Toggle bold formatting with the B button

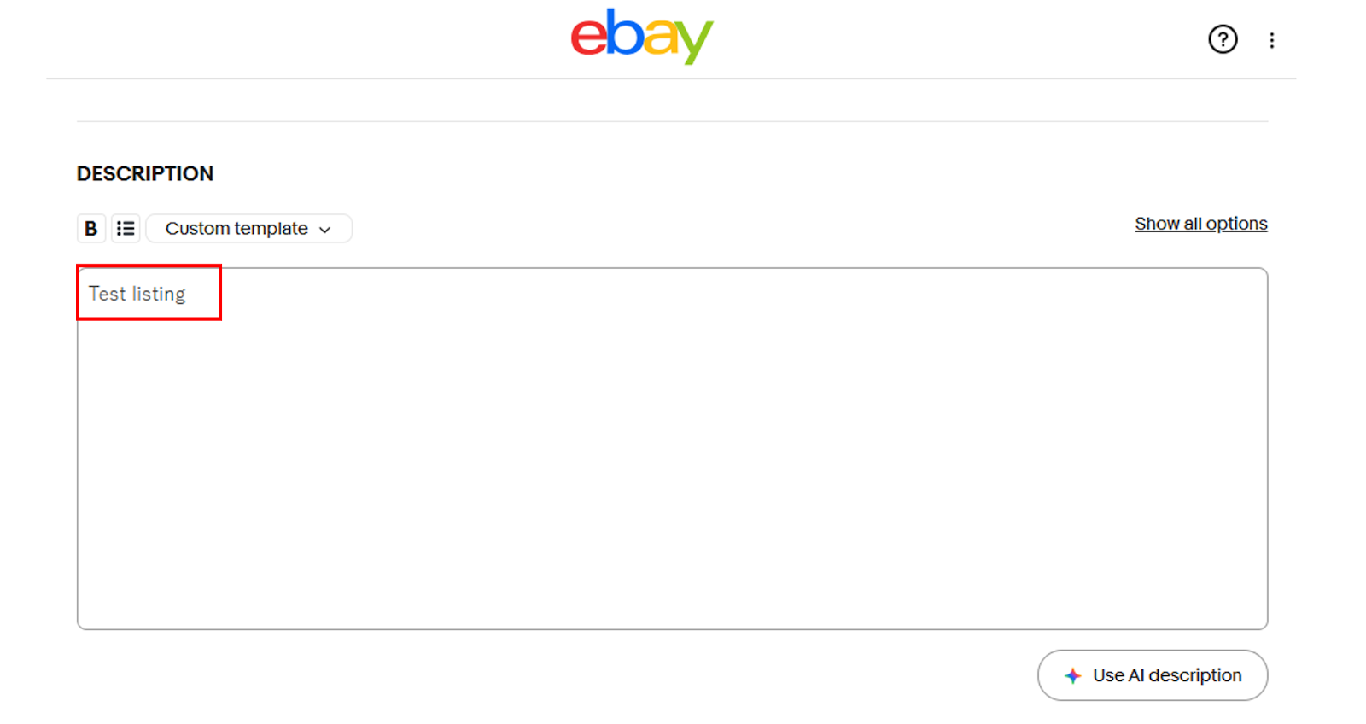point(91,229)
